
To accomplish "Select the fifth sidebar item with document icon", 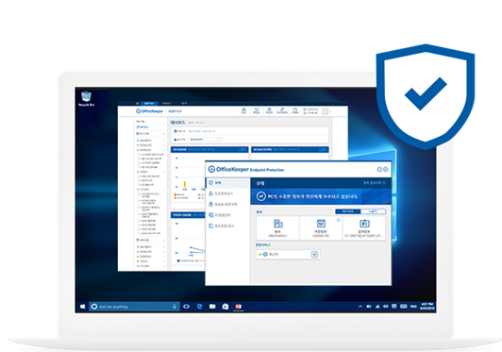I will click(x=227, y=226).
